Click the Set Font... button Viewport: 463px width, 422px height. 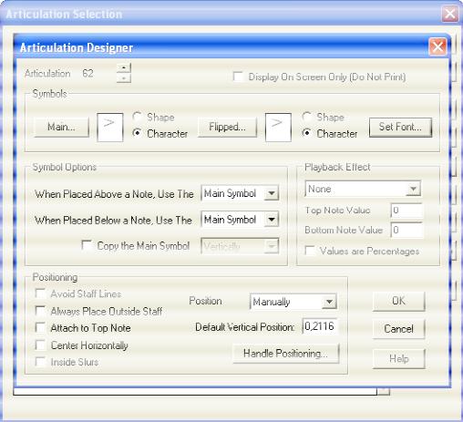[x=400, y=127]
